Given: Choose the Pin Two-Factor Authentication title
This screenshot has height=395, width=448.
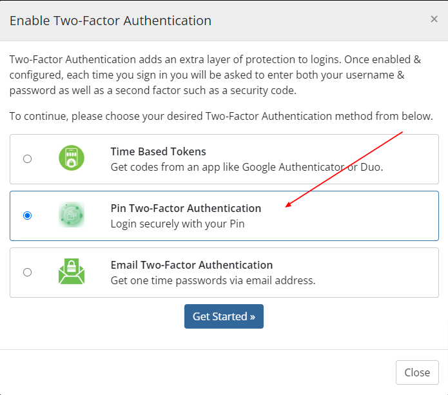Looking at the screenshot, I should pyautogui.click(x=186, y=208).
